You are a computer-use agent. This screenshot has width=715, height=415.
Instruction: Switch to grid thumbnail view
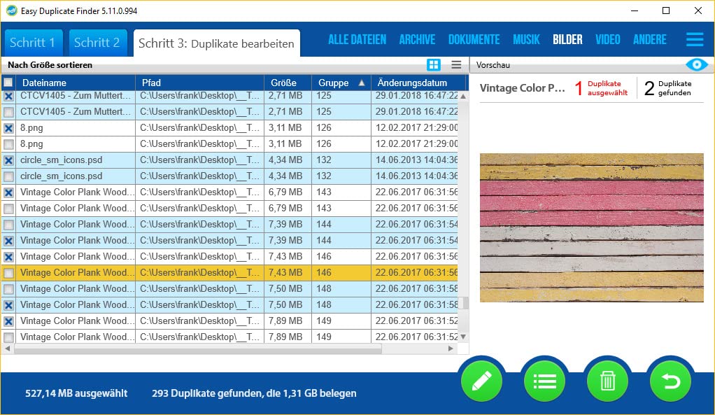(x=434, y=65)
